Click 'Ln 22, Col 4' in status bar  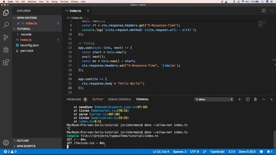coord(161,152)
